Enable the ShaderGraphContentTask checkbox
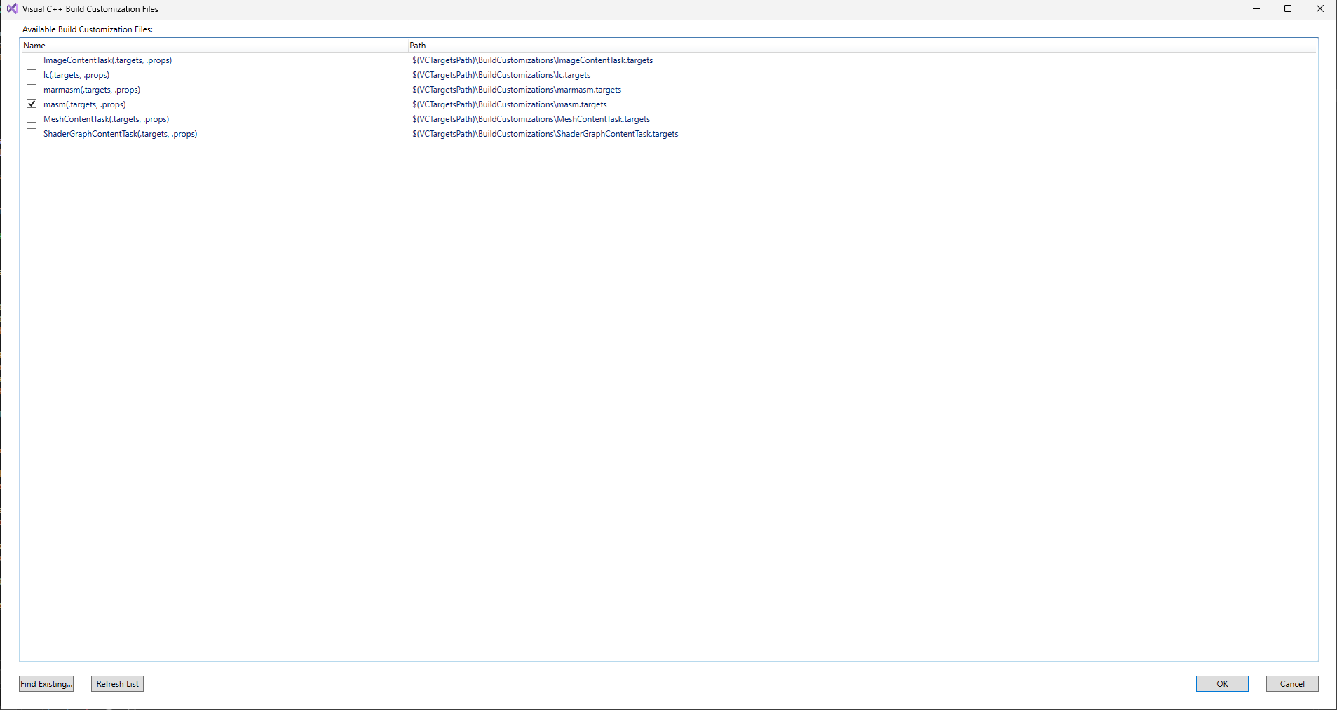 (32, 132)
